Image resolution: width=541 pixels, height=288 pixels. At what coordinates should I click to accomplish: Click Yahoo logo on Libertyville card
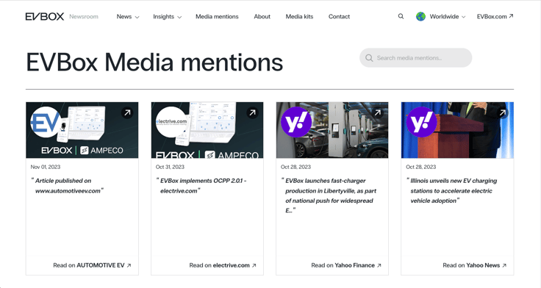pyautogui.click(x=296, y=122)
